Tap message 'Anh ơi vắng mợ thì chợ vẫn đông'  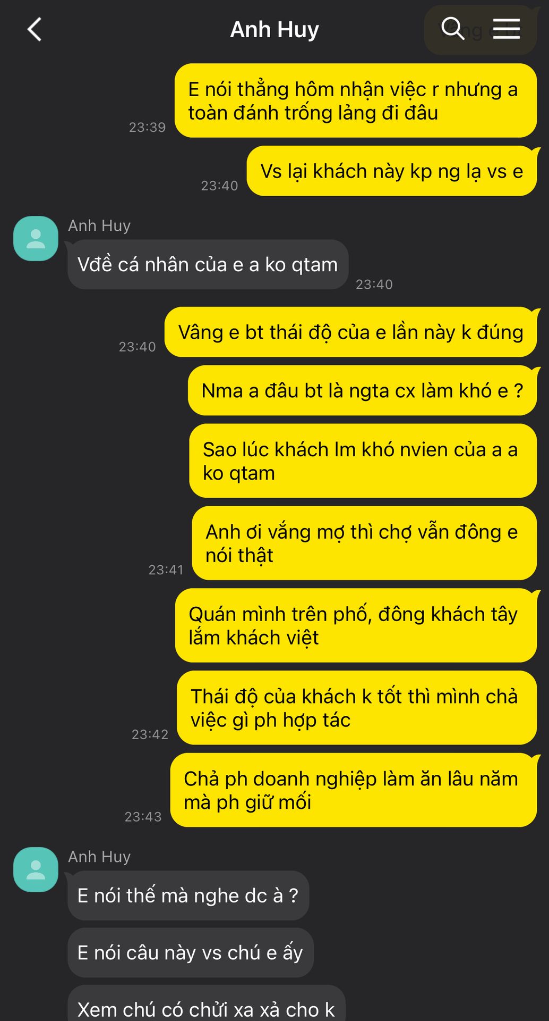pos(364,543)
